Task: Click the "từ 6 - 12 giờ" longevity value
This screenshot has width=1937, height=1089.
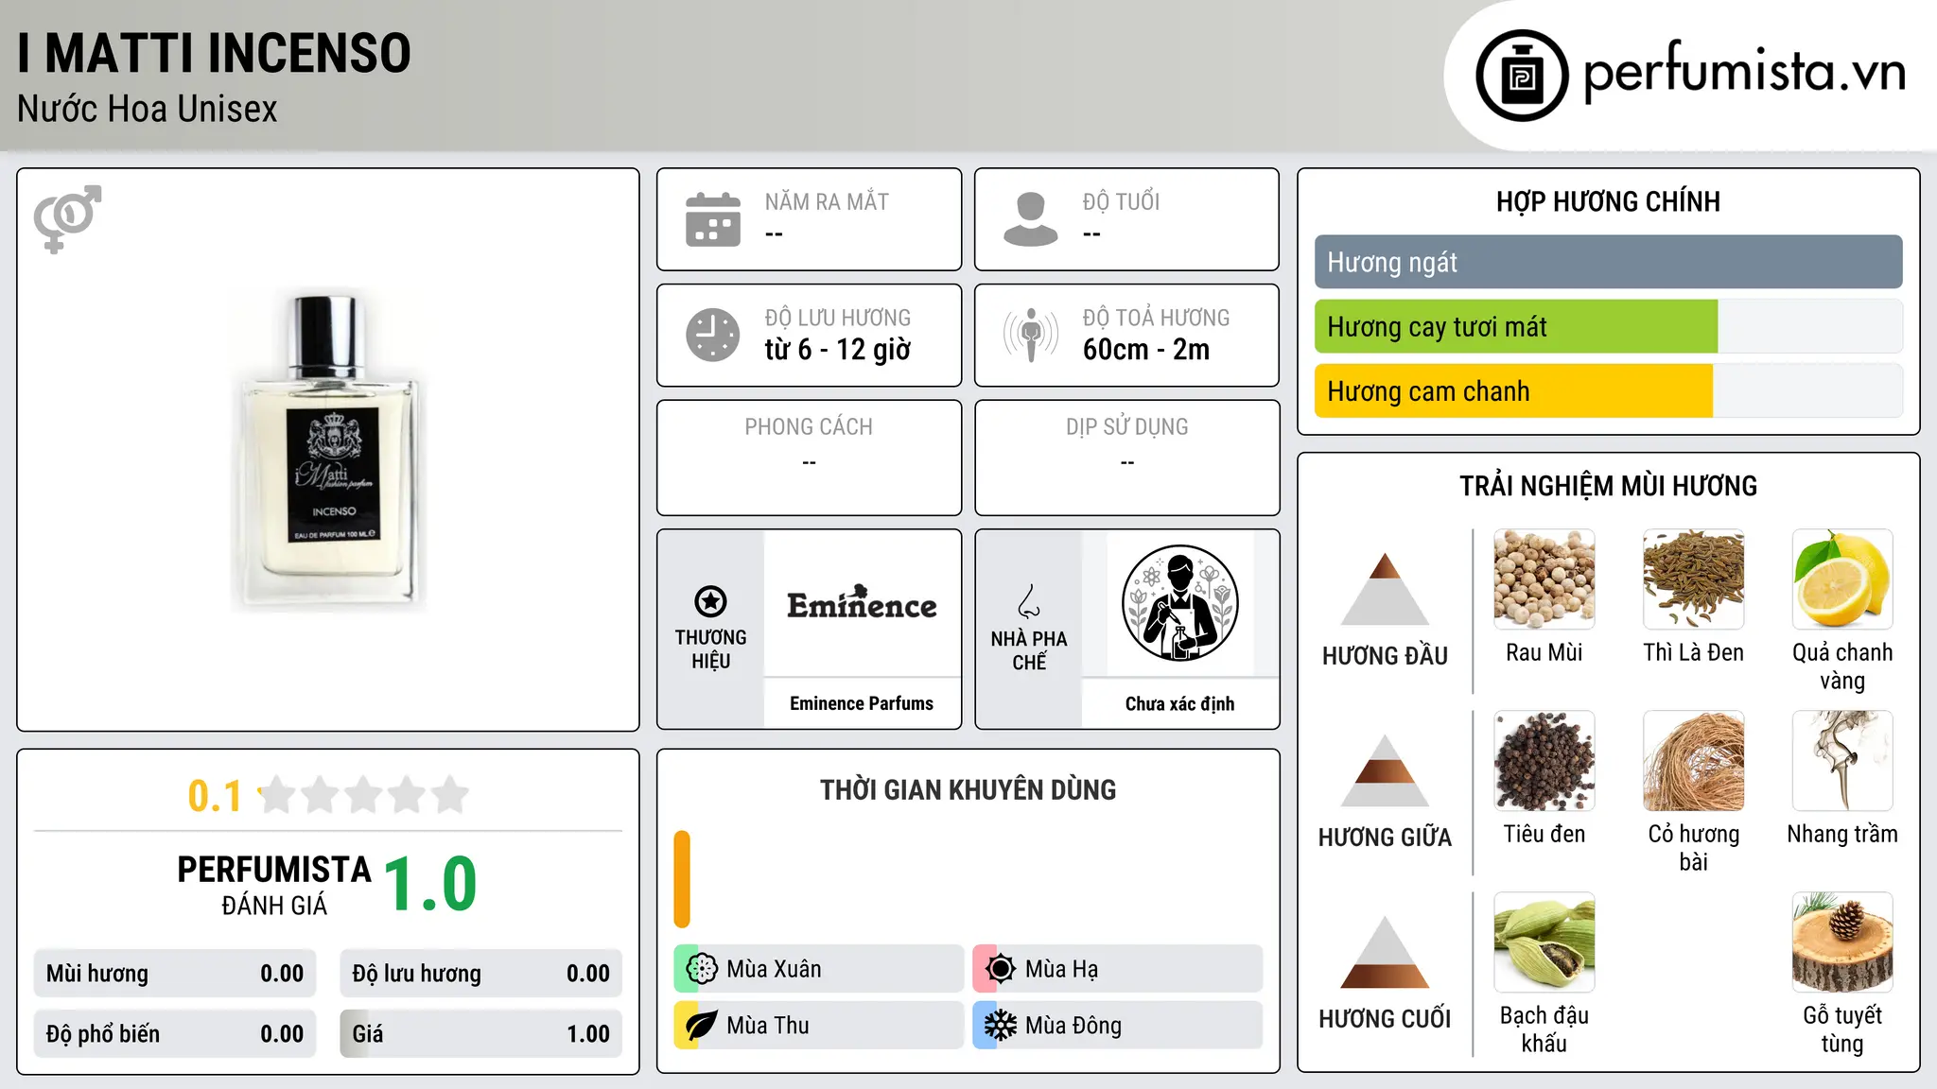Action: tap(838, 350)
